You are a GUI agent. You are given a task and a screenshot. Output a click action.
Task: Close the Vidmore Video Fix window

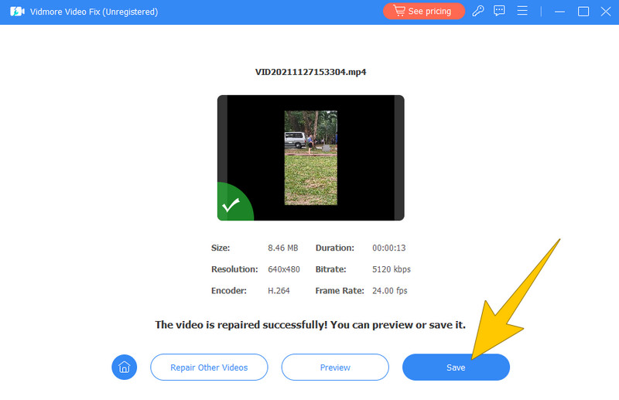pos(606,12)
